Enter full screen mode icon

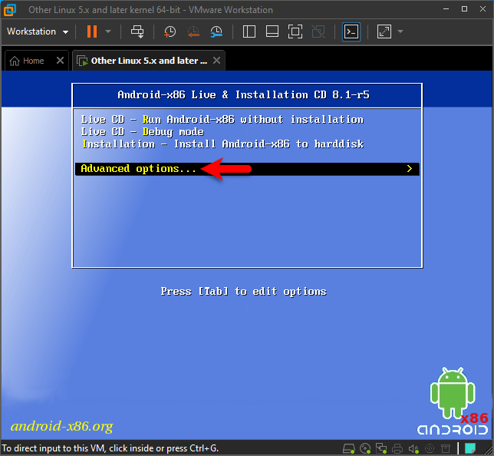295,31
